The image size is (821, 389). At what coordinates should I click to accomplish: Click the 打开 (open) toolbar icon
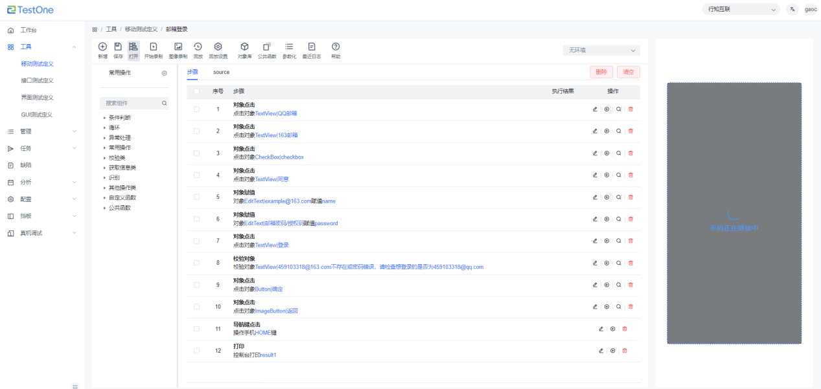[133, 47]
